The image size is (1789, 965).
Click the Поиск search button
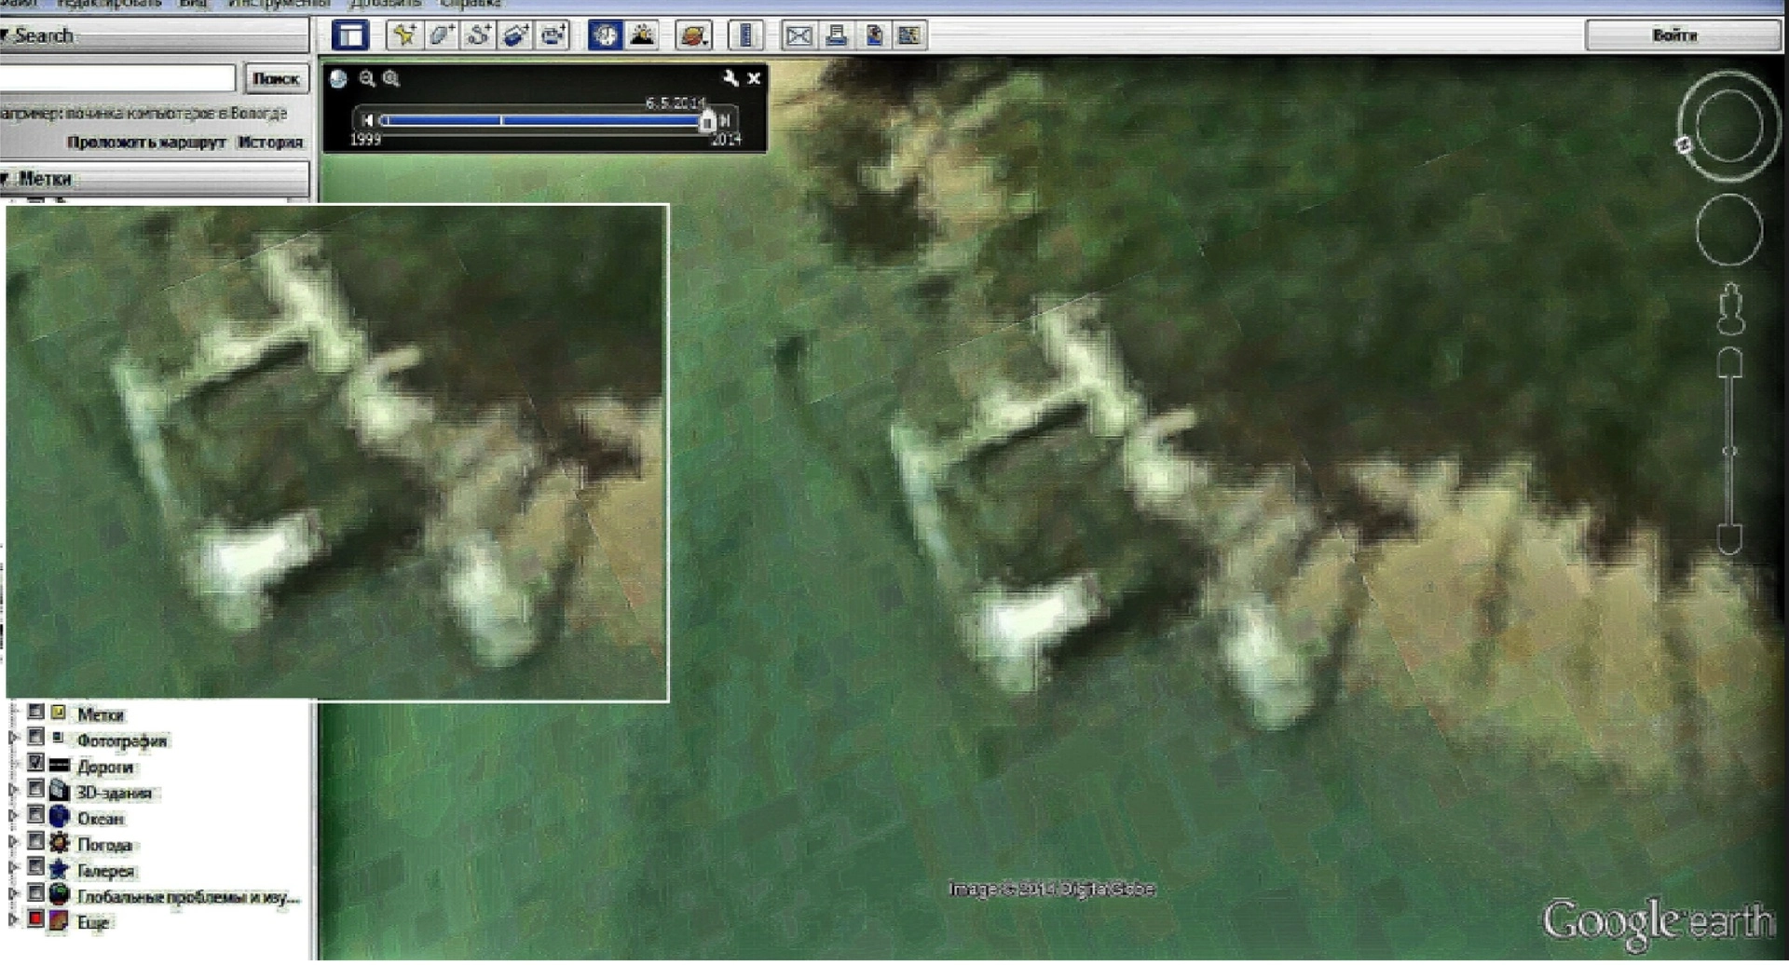click(276, 78)
